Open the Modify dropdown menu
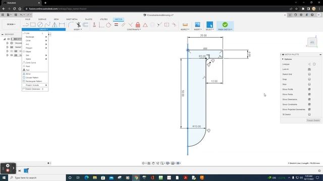This screenshot has height=181, width=323. 78,30
